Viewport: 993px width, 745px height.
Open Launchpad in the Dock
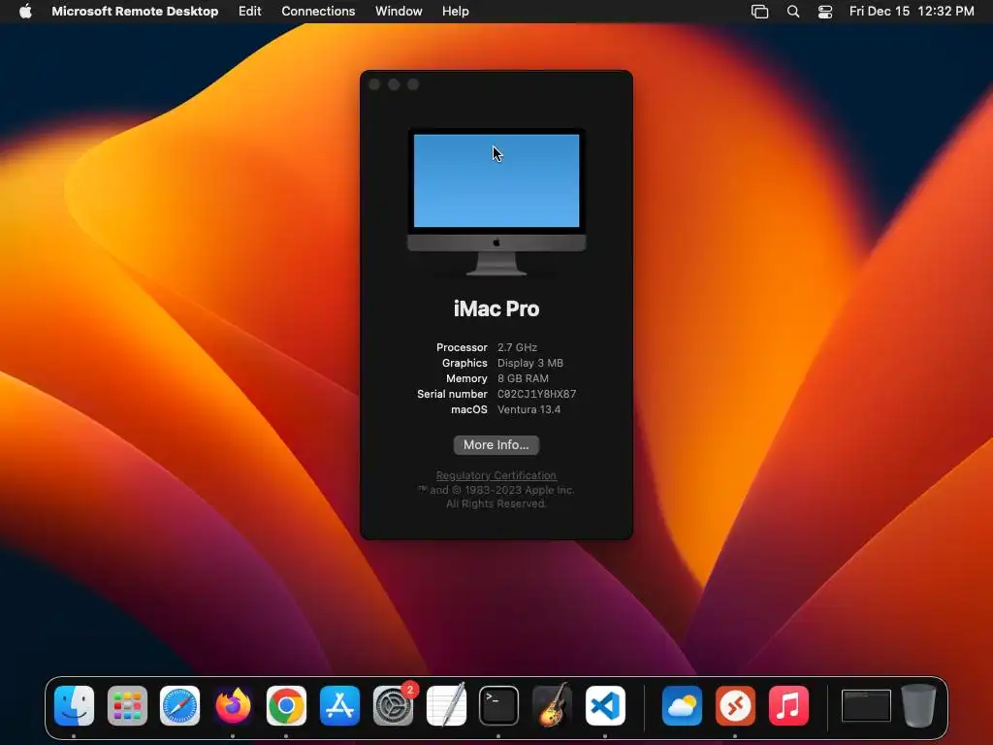click(127, 705)
